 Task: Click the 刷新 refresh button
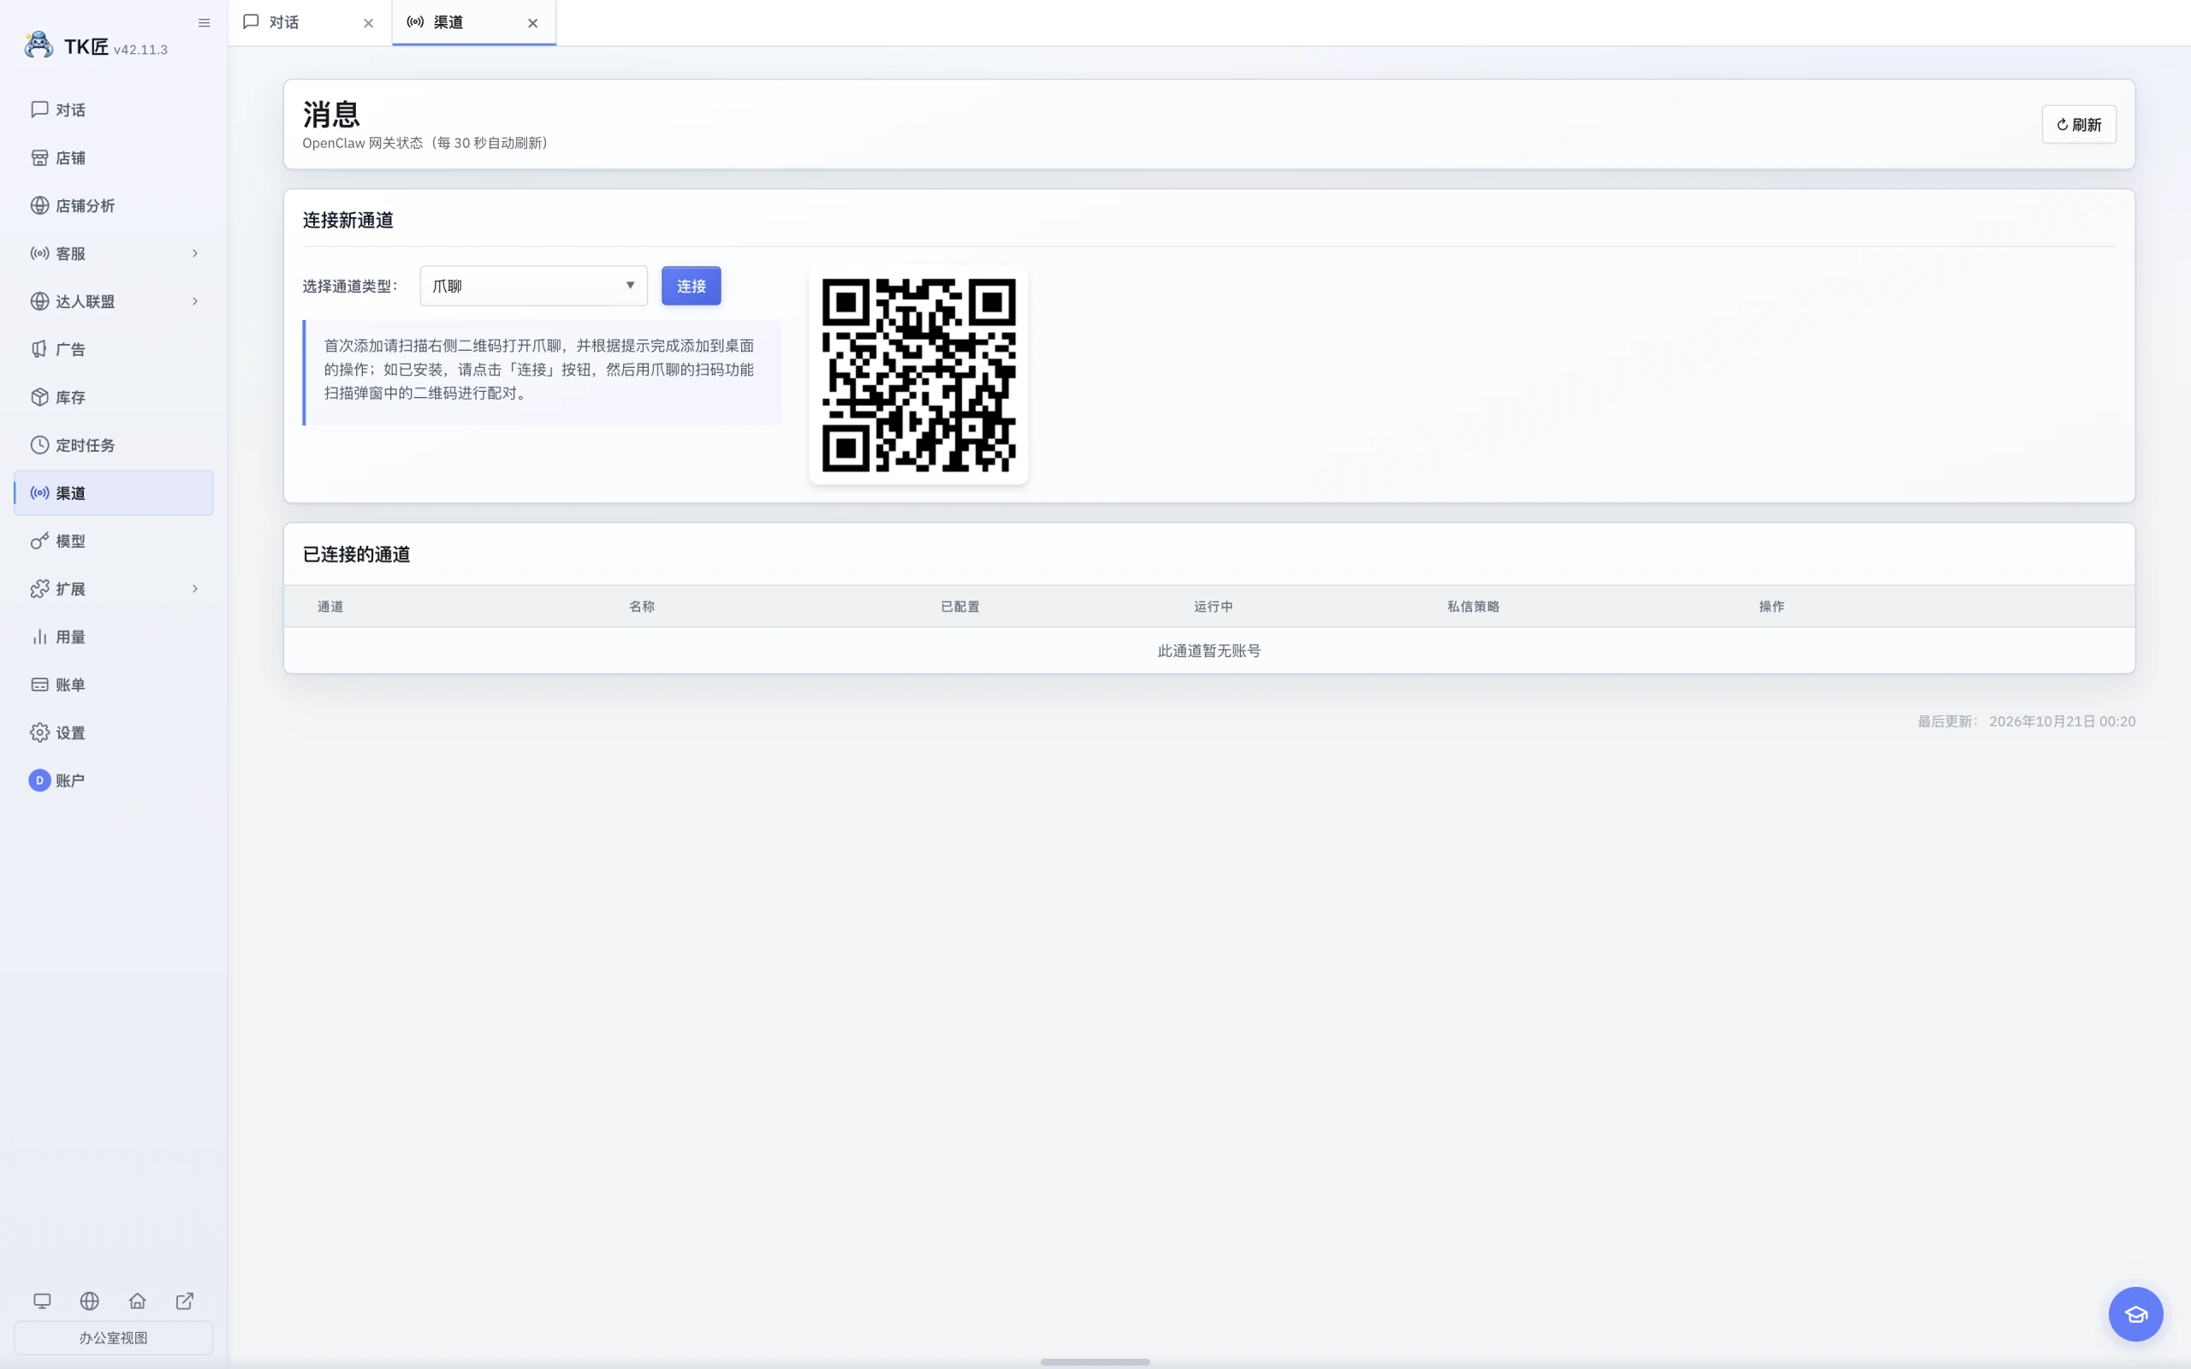tap(2079, 124)
